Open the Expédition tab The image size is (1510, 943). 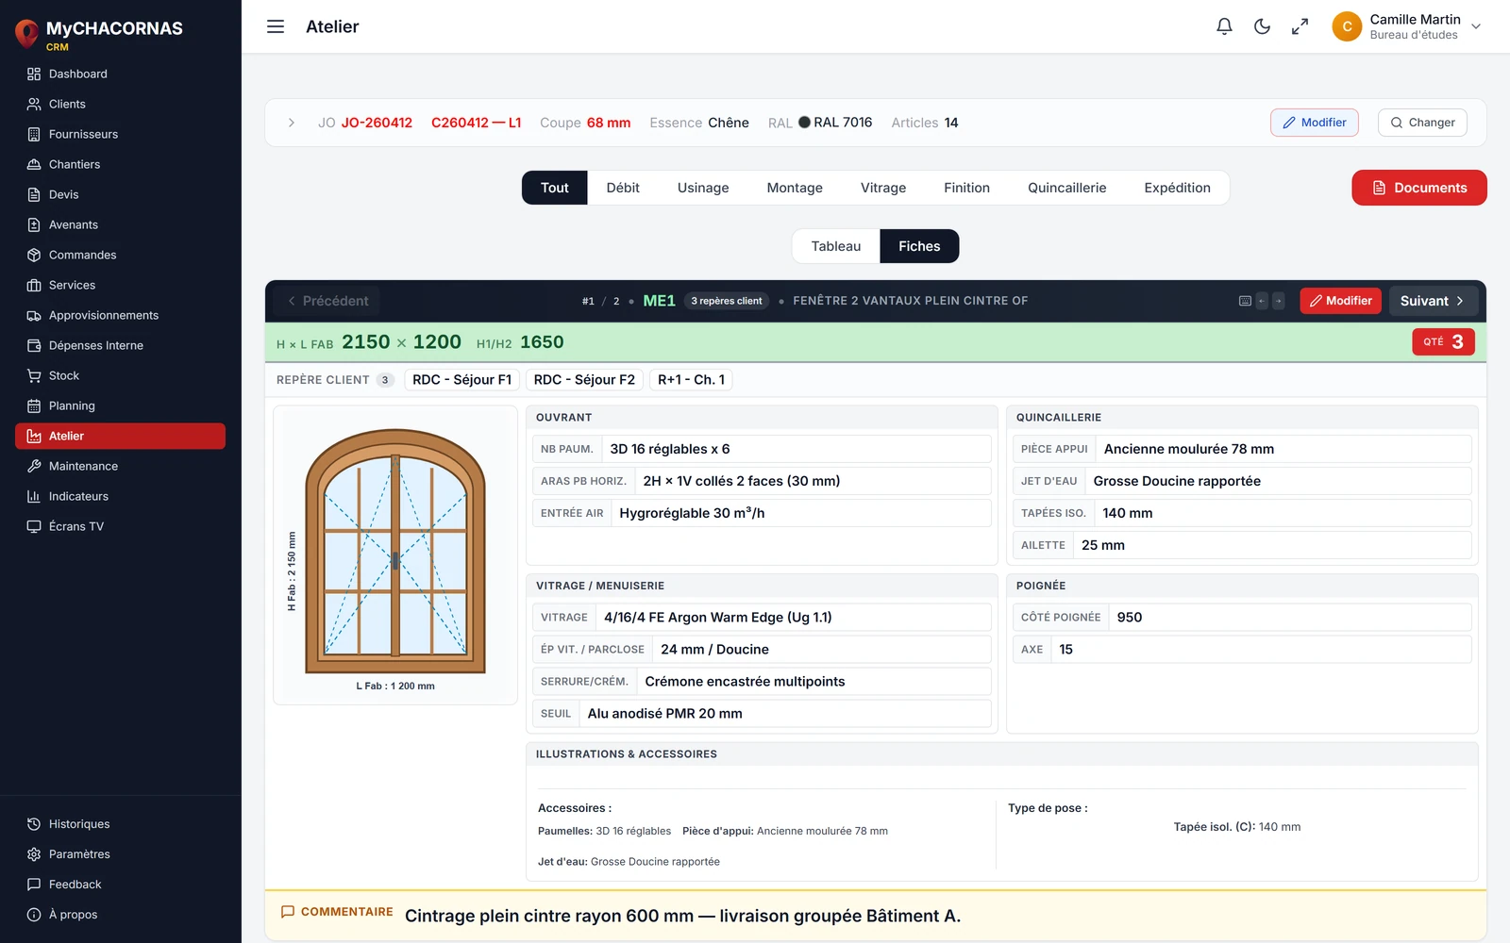[x=1177, y=188]
